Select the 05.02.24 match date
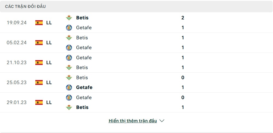Viewport: 273px width, 133px height. [17, 43]
